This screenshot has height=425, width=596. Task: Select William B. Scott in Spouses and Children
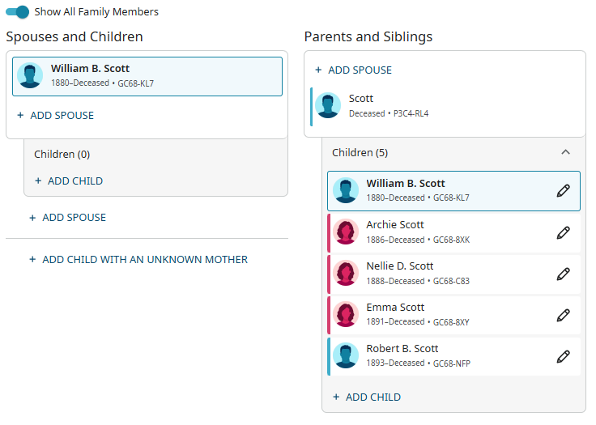tap(90, 69)
